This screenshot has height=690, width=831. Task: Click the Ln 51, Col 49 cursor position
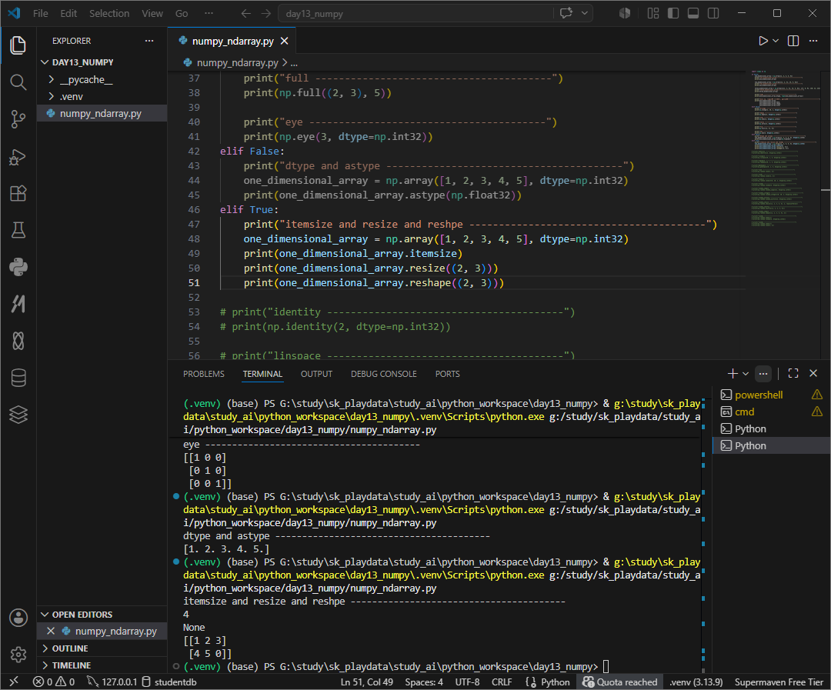tap(367, 682)
